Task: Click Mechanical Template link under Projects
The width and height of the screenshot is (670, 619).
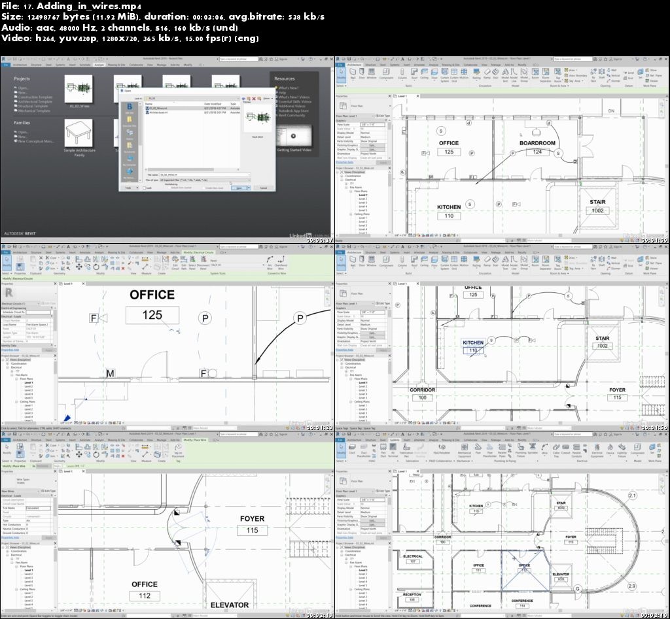Action: pos(34,110)
